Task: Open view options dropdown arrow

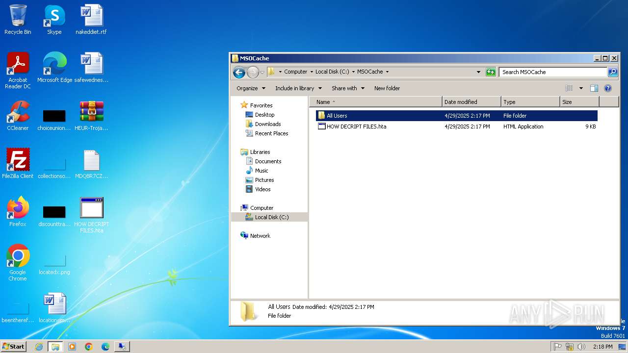Action: click(581, 88)
